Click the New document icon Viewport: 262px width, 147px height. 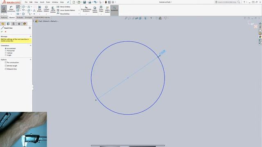tap(74, 2)
